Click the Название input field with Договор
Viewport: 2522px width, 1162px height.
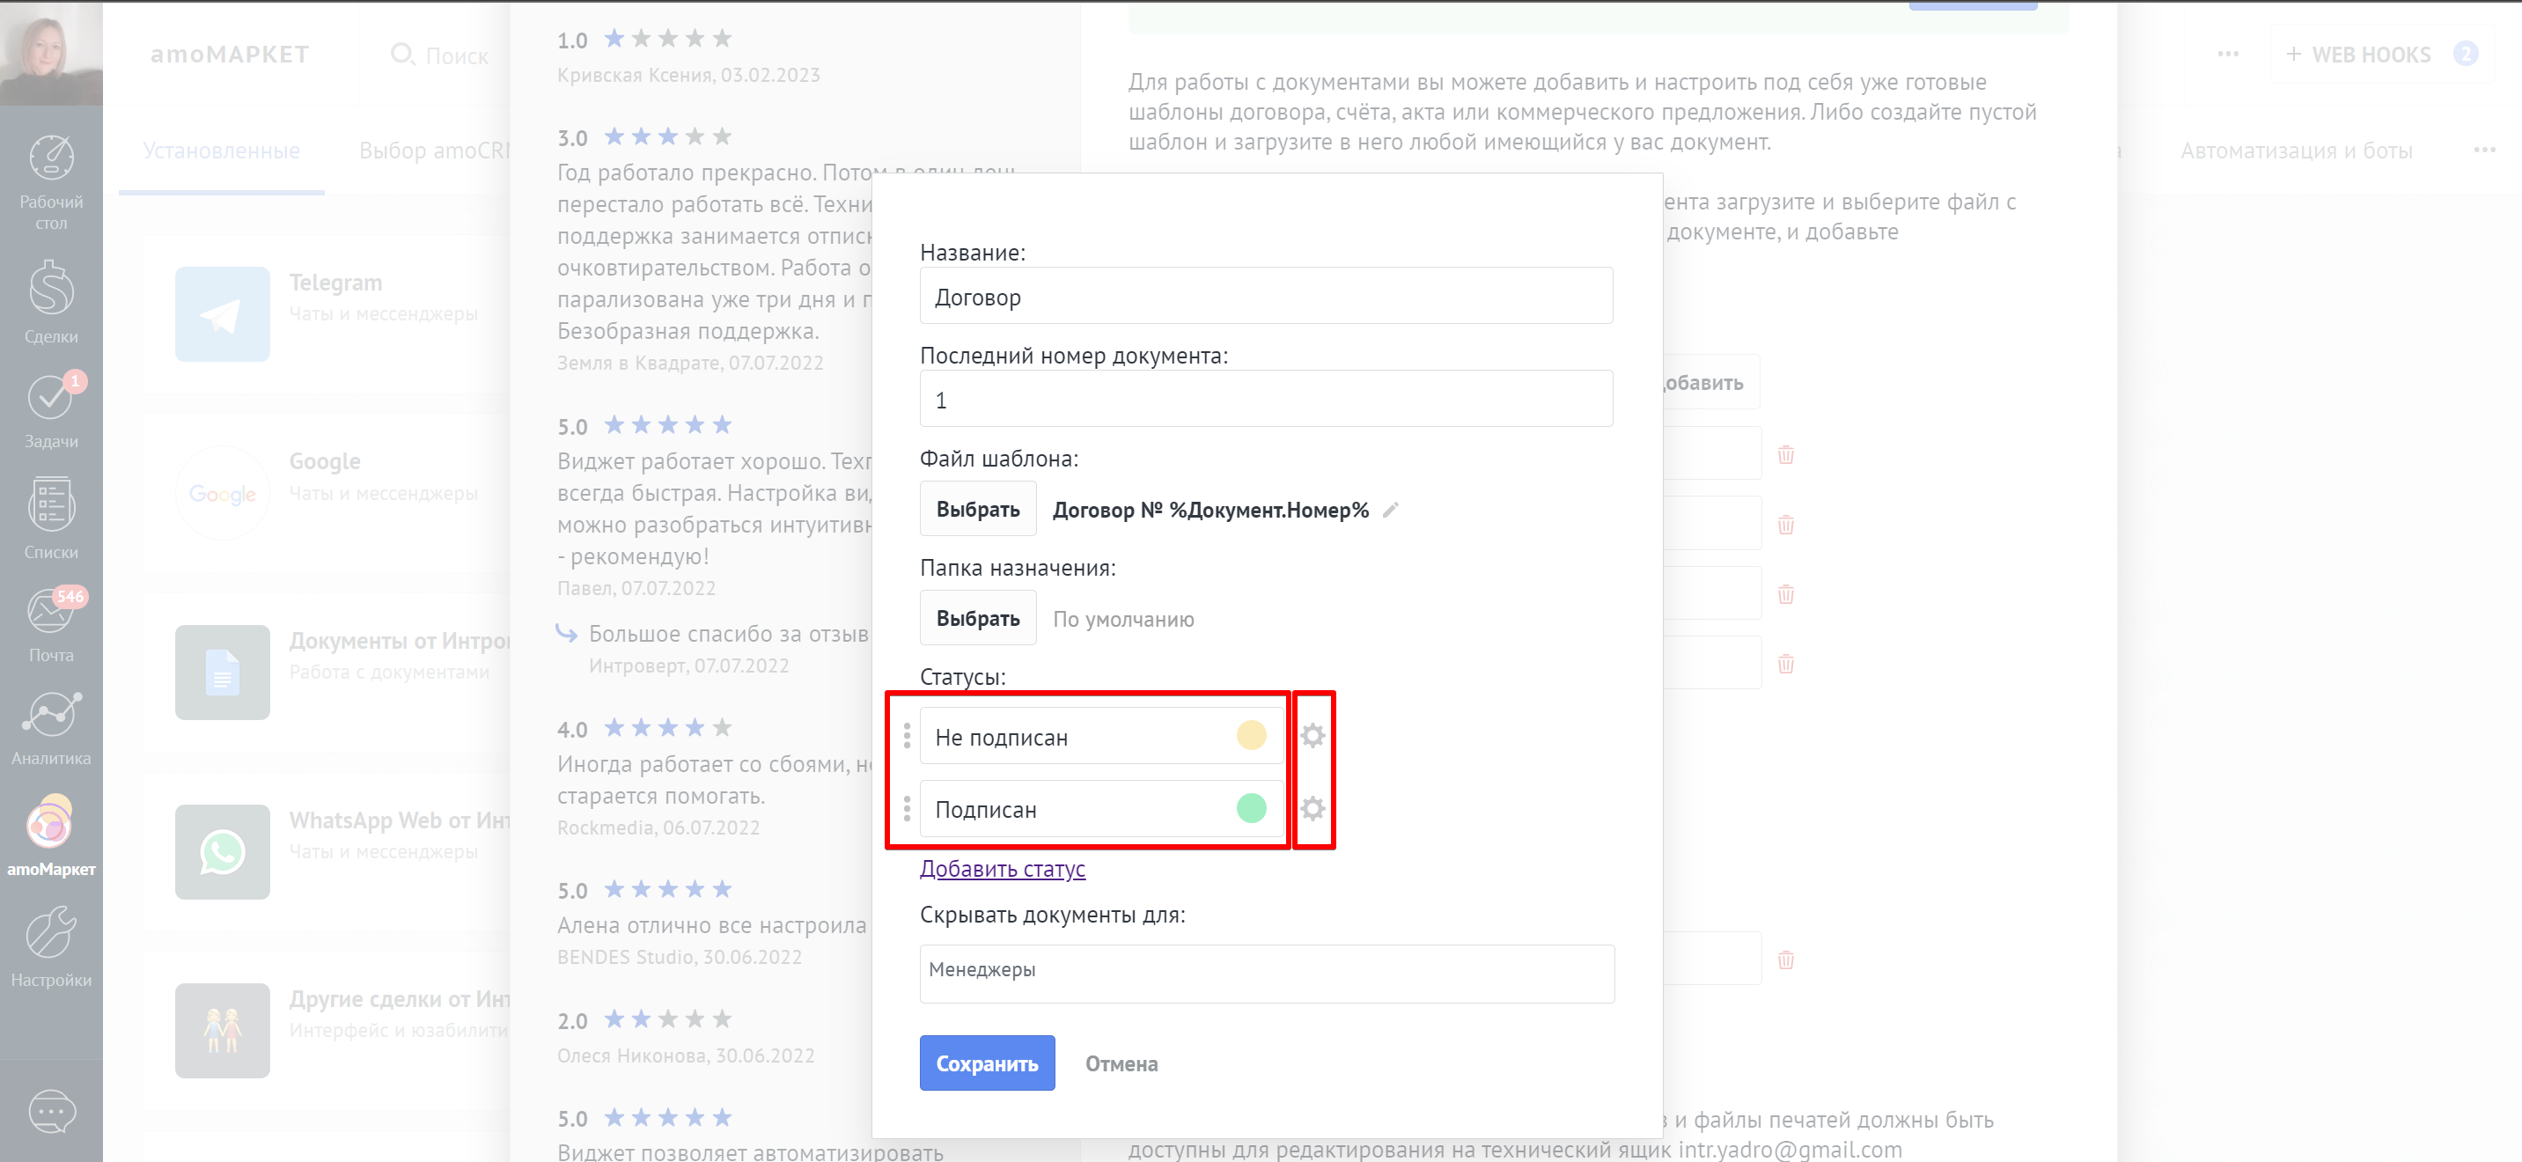(x=1266, y=296)
